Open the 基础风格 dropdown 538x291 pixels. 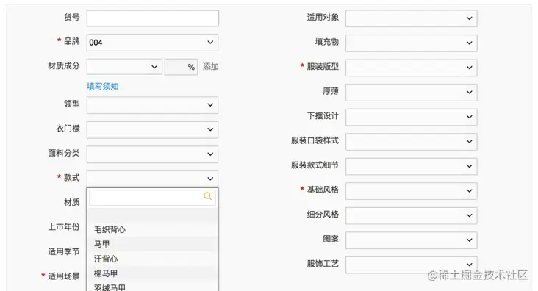point(411,191)
